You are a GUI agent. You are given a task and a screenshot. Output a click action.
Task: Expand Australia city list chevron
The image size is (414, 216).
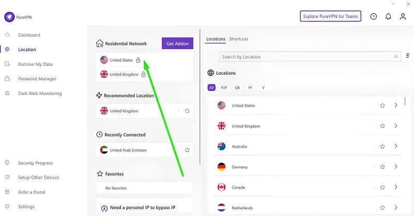click(x=396, y=146)
